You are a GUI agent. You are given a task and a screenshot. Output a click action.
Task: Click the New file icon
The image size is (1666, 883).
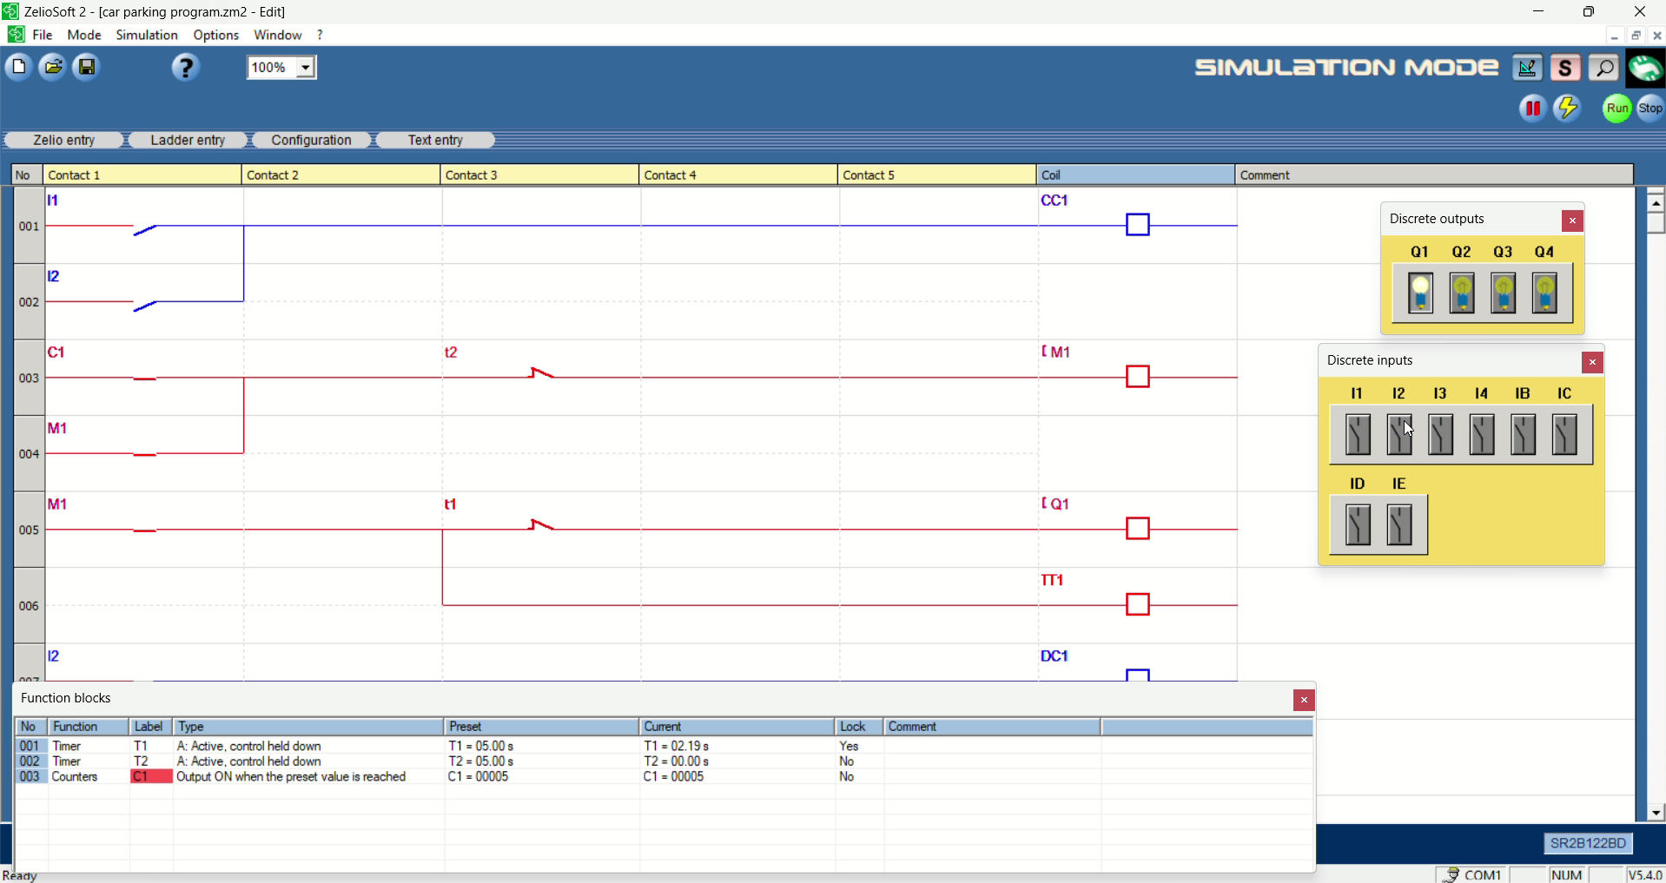(18, 67)
